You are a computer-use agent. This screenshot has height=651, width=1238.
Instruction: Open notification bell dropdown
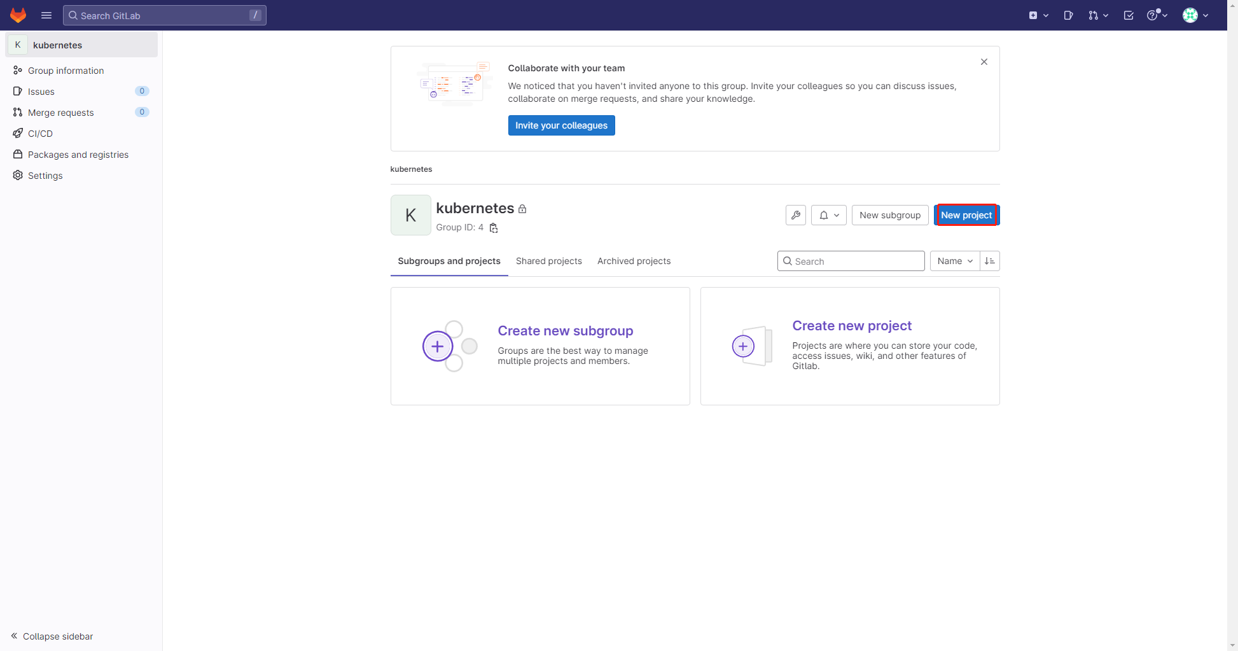pyautogui.click(x=829, y=215)
